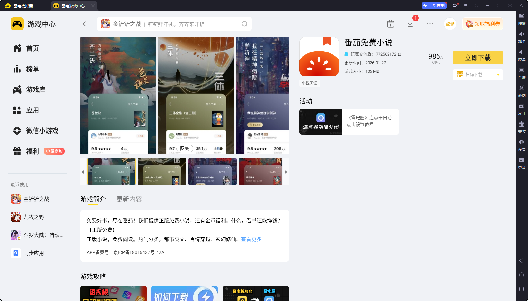Take a screenshot with 截图 tool

click(x=522, y=91)
